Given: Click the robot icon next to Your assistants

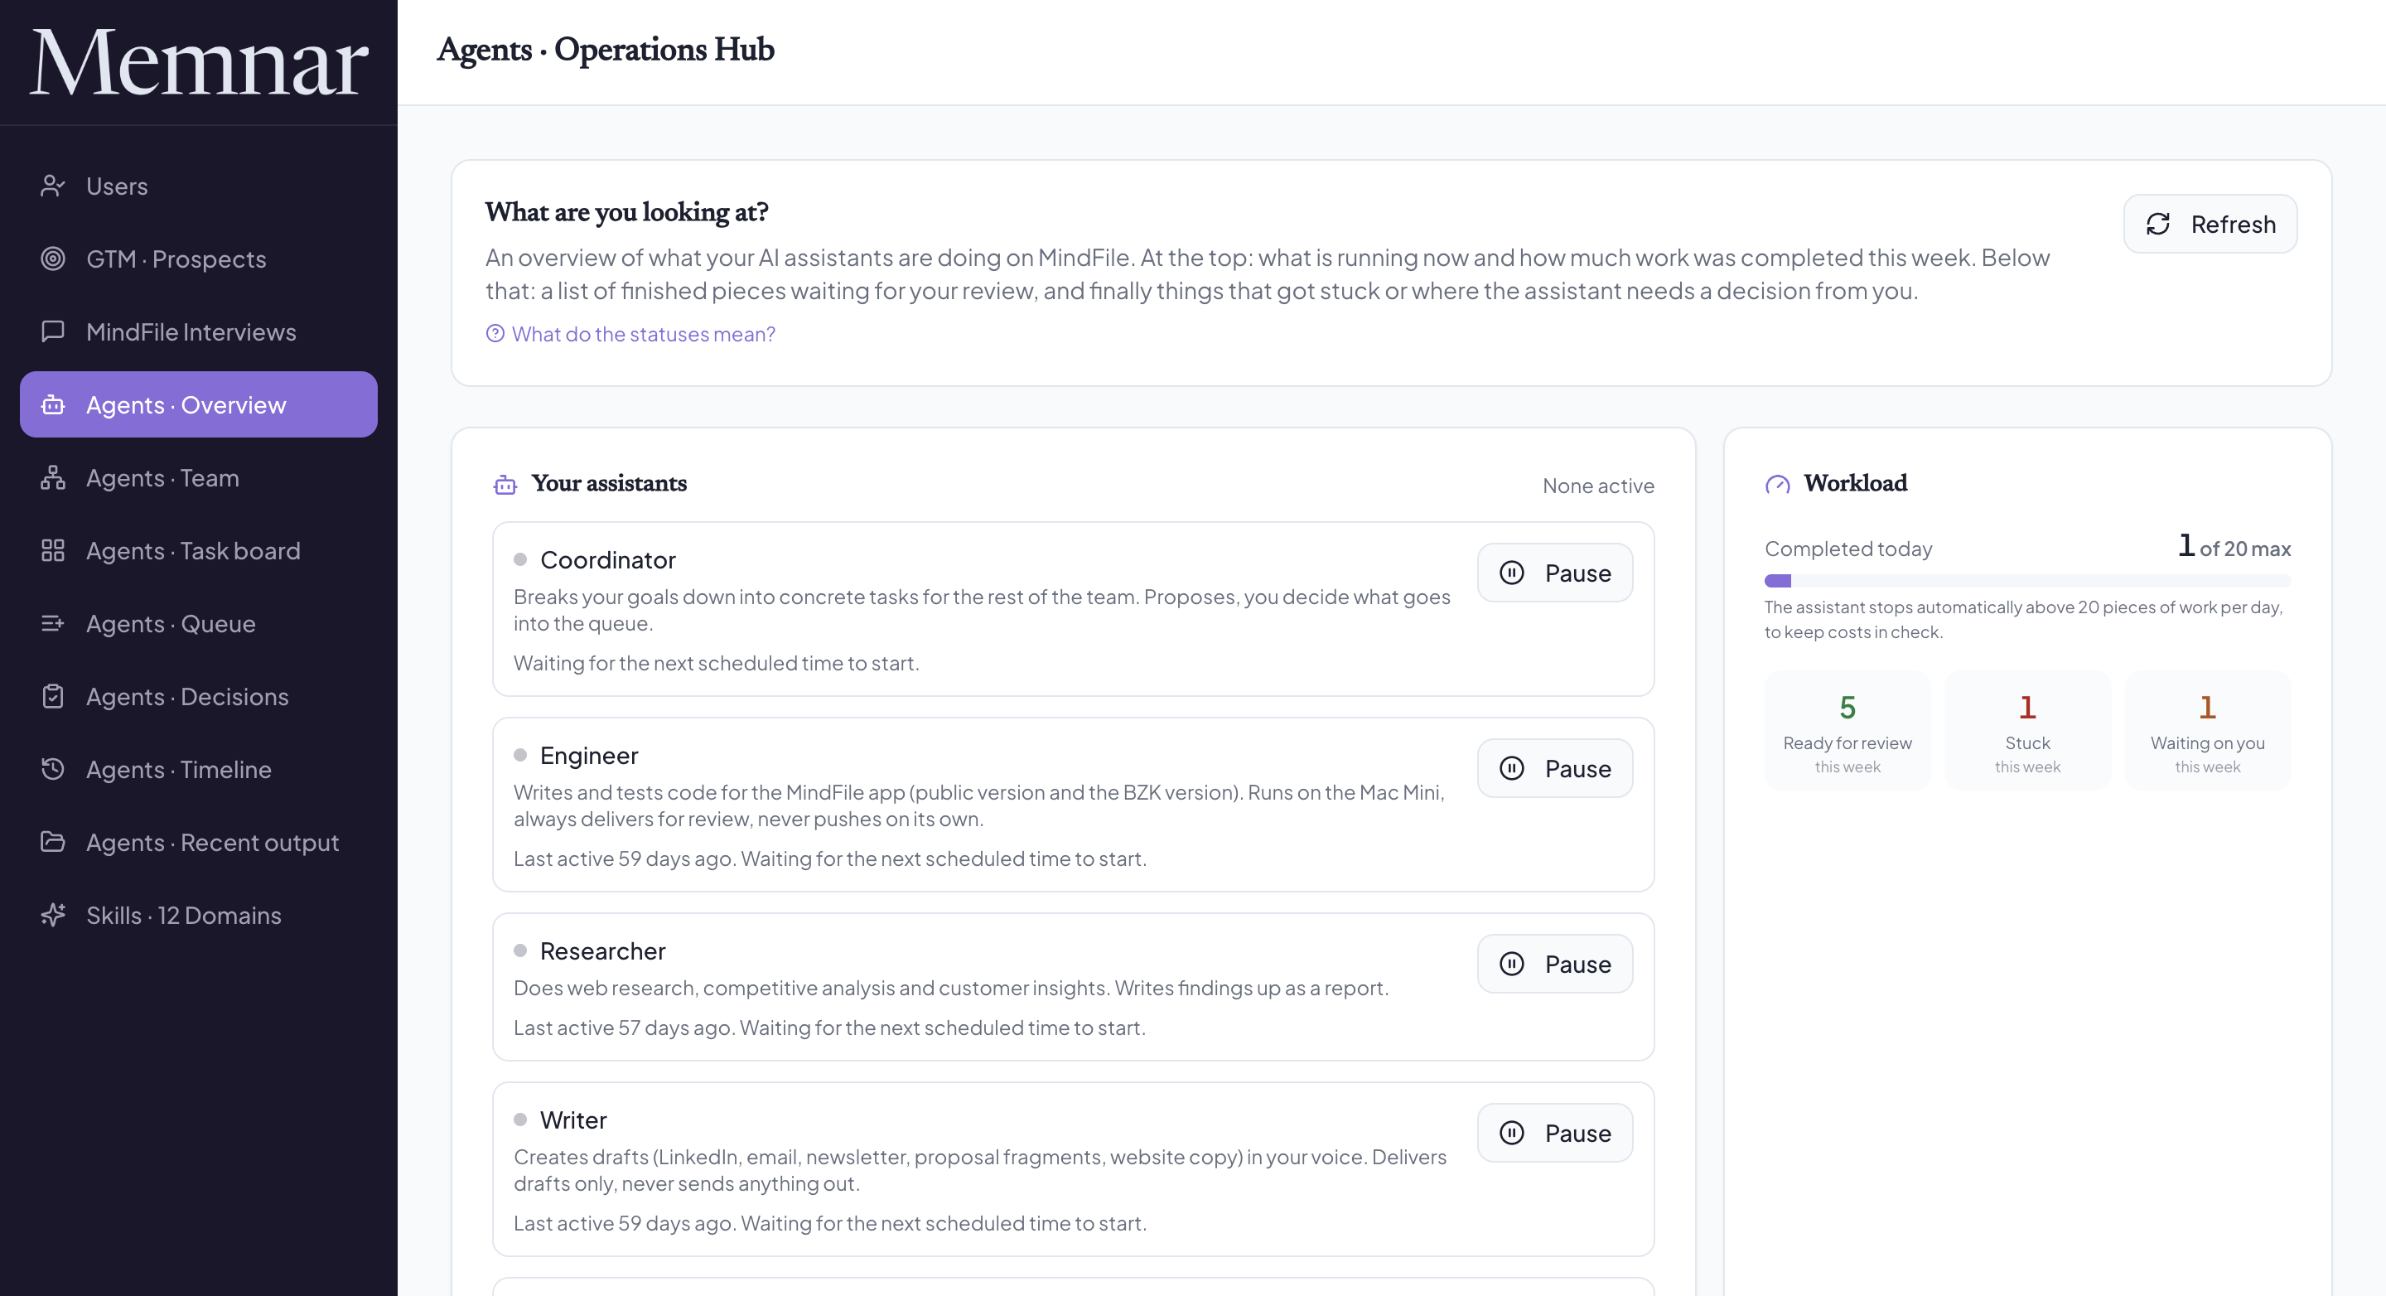Looking at the screenshot, I should point(505,485).
